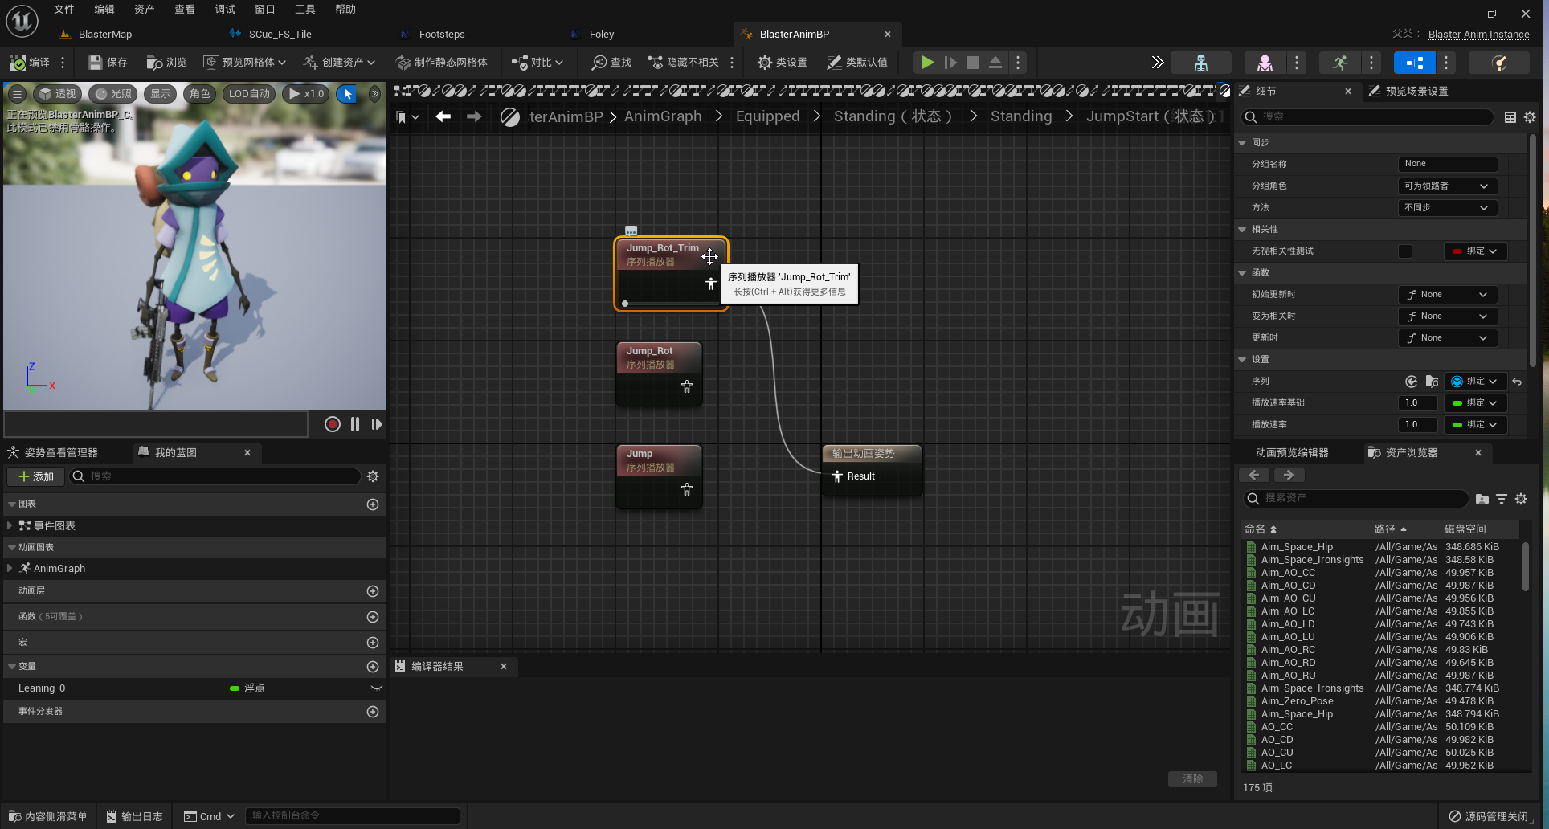Navigate forward in graph history

[x=474, y=116]
